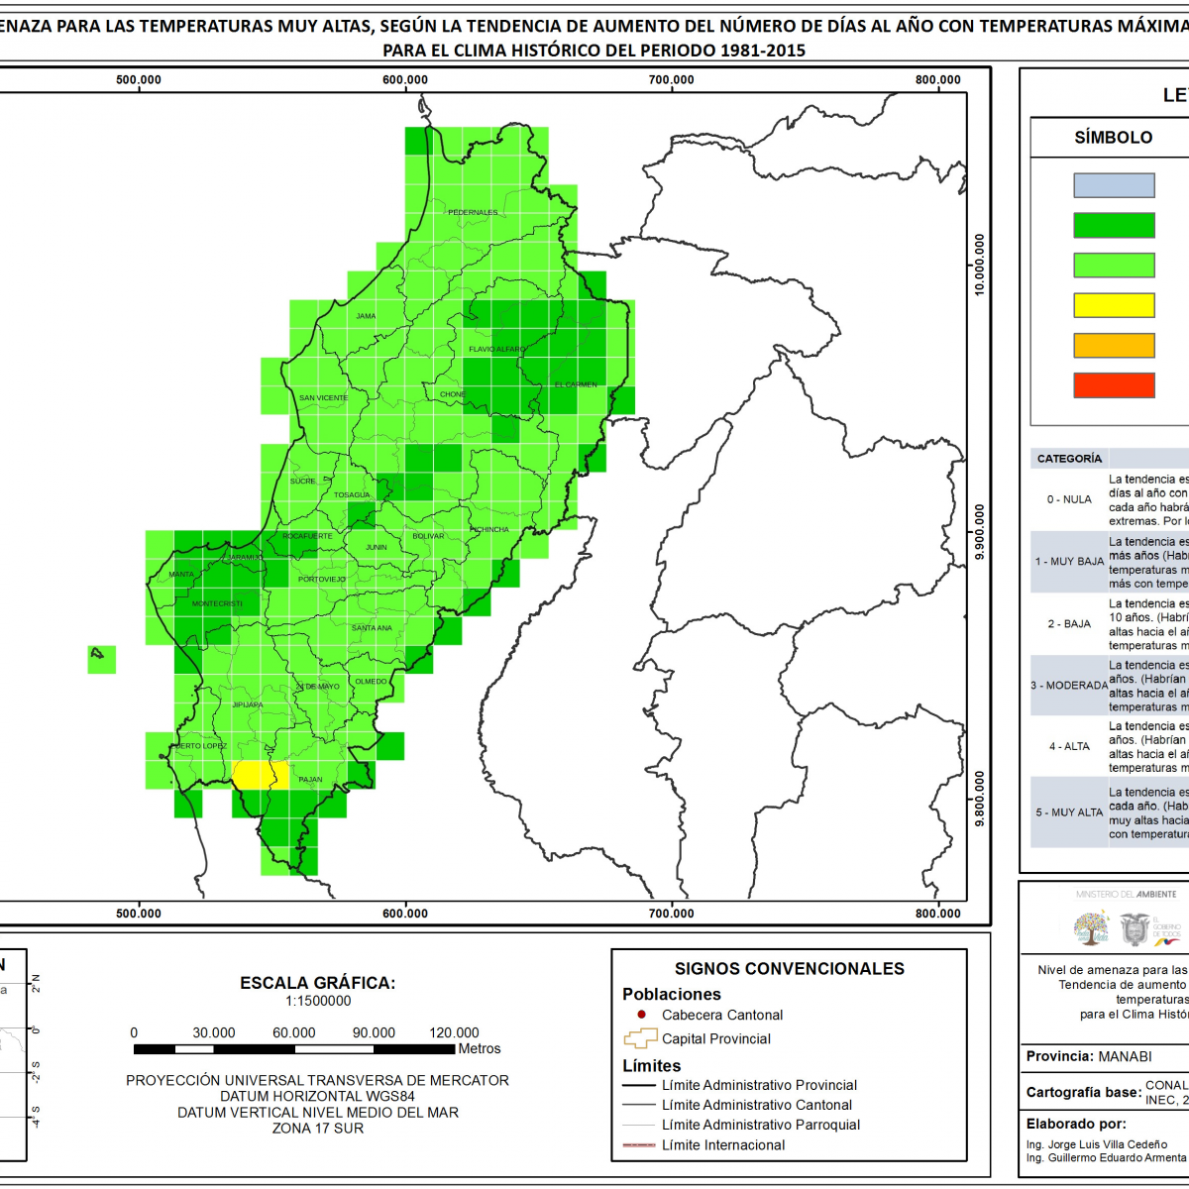This screenshot has height=1189, width=1189.
Task: Click the ESCALA GRÁFICA heading
Action: coord(317,983)
